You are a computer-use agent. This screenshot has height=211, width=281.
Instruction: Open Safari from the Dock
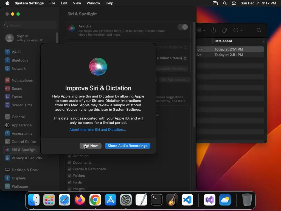(64, 199)
